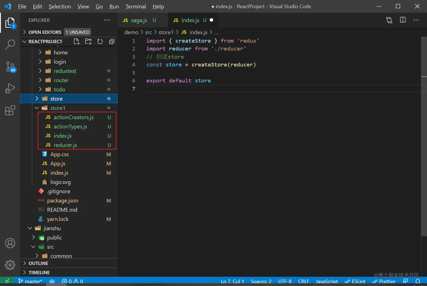The height and width of the screenshot is (286, 427).
Task: Expand the OUTLINE section
Action: point(38,263)
